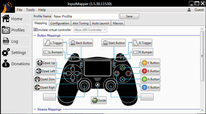Select the L Trigger mapping button
Viewport: 206px width, 114px height.
(53, 43)
